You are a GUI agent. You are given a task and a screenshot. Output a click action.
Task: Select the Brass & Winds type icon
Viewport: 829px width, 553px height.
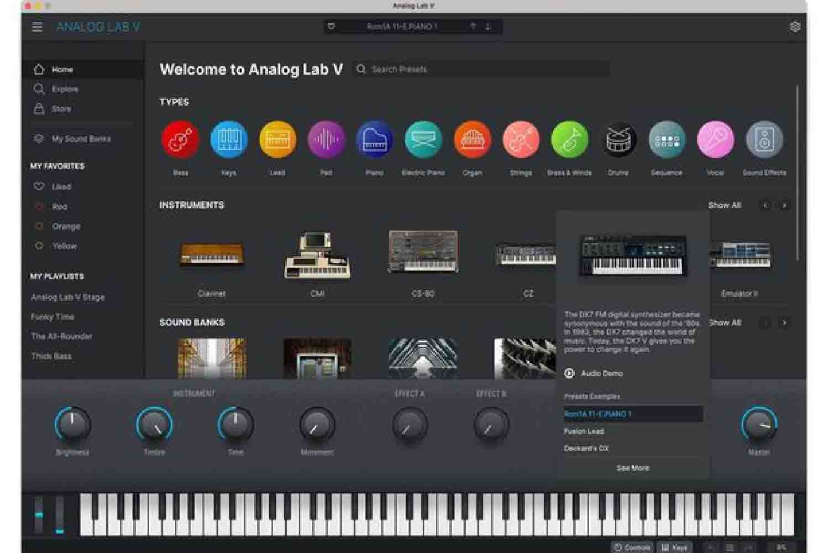(569, 139)
